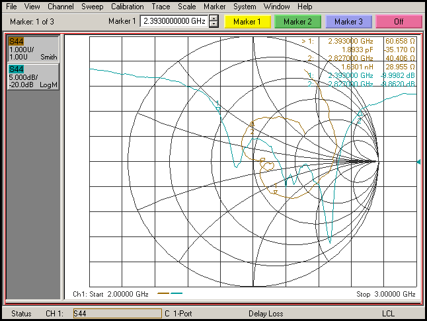Click the down arrow of the Marker 1 frequency stepper

pyautogui.click(x=213, y=24)
